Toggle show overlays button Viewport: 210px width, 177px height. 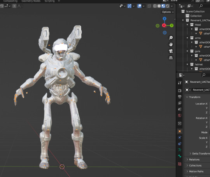(x=140, y=6)
